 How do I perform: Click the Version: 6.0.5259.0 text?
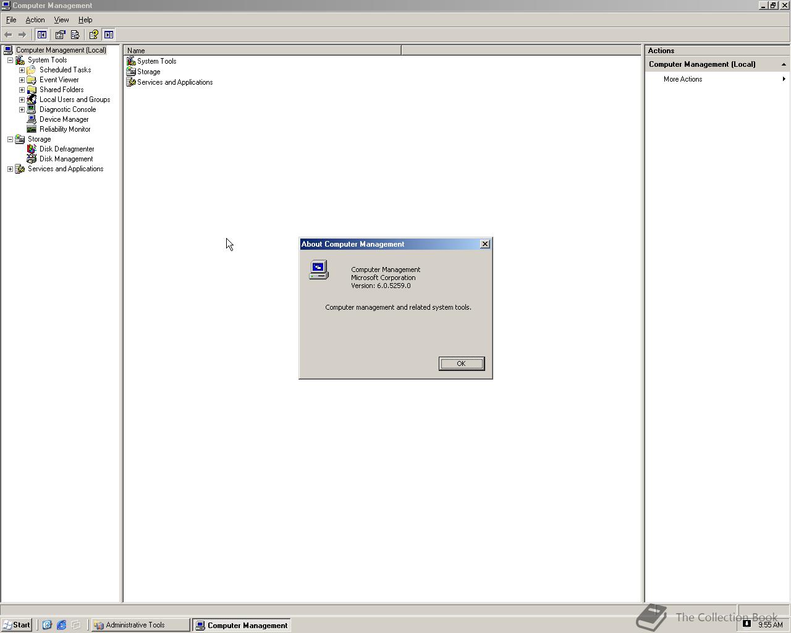[381, 286]
